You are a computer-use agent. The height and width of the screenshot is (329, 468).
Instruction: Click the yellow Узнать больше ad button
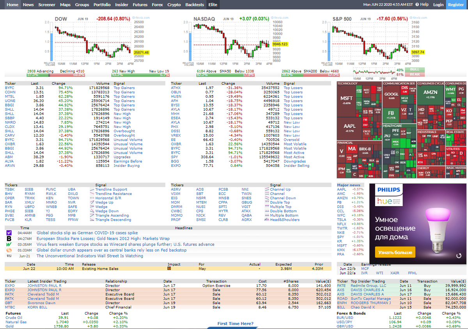click(x=395, y=252)
